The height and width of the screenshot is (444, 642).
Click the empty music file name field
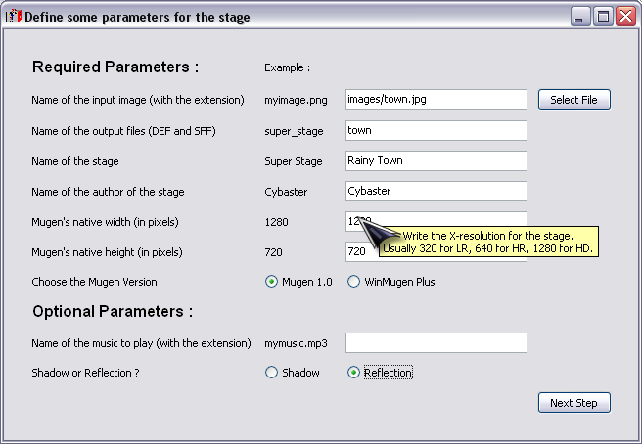point(436,342)
